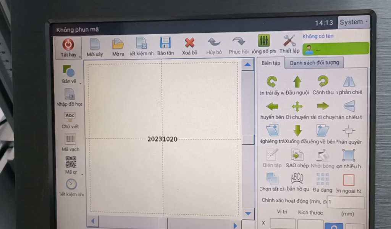Image resolution: width=391 pixels, height=229 pixels.
Task: Expand the Tắt hay dropdown arrow
Action: 80,57
